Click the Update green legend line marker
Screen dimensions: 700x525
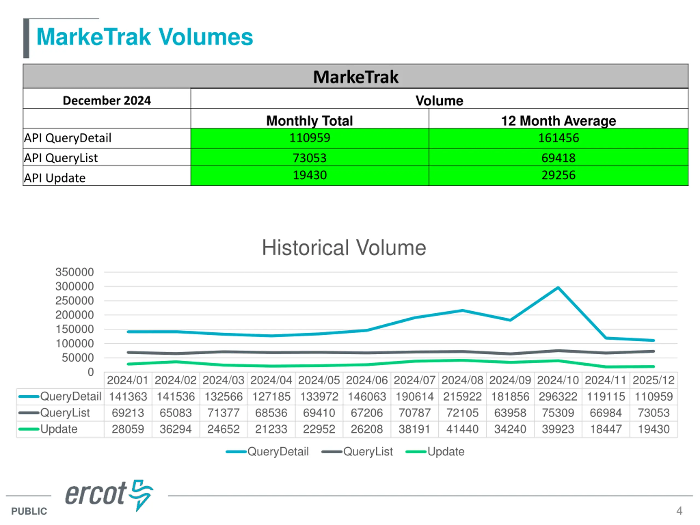click(416, 452)
